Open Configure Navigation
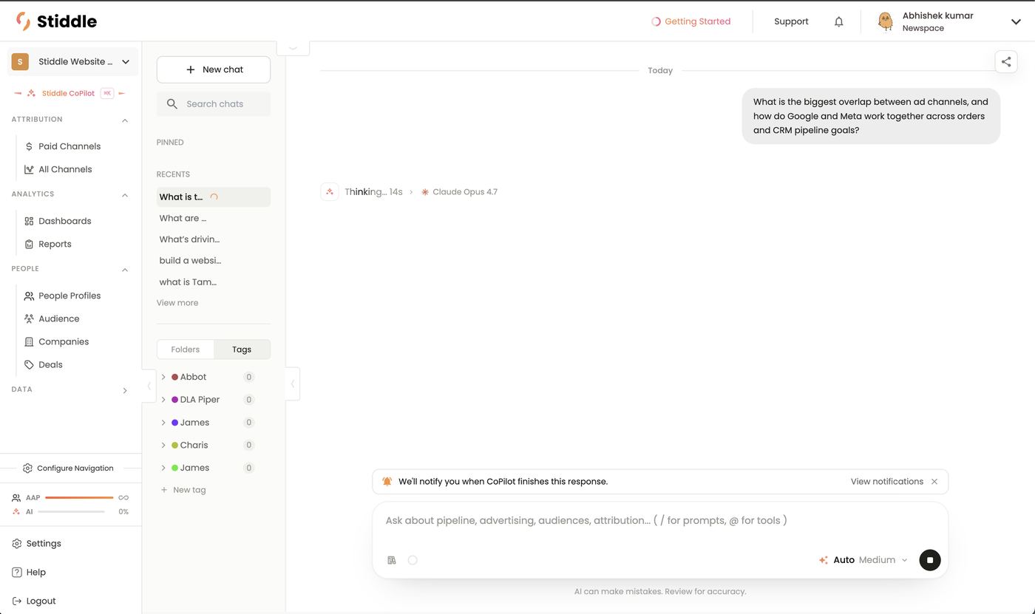This screenshot has width=1035, height=614. (68, 468)
